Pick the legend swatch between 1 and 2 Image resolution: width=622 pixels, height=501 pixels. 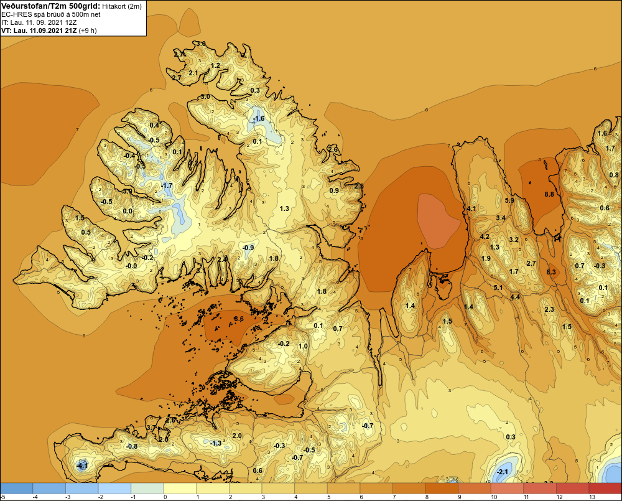coord(213,489)
